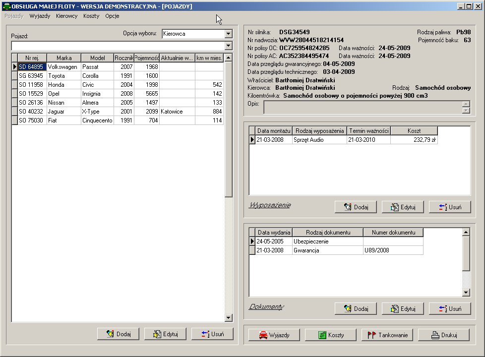Click the Toyota brand cell
This screenshot has width=485, height=357.
click(x=64, y=76)
